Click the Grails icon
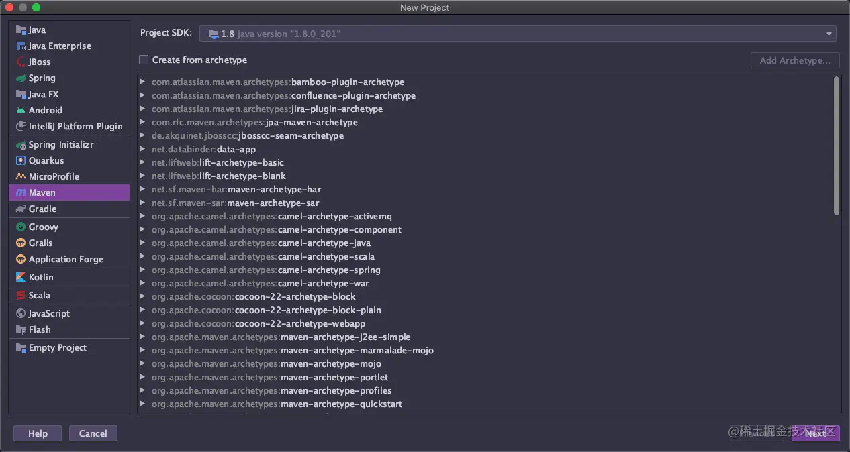850x452 pixels. pos(21,243)
